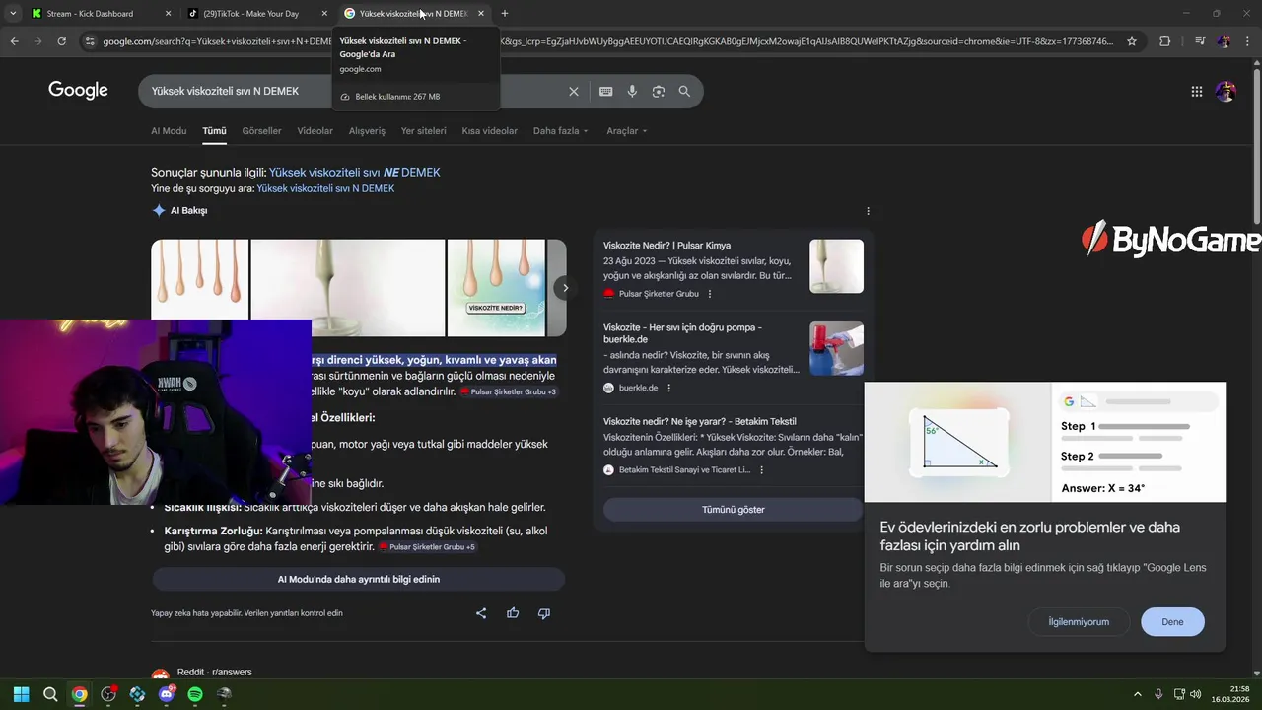Select the Görseller search tab
The height and width of the screenshot is (710, 1262).
[261, 131]
